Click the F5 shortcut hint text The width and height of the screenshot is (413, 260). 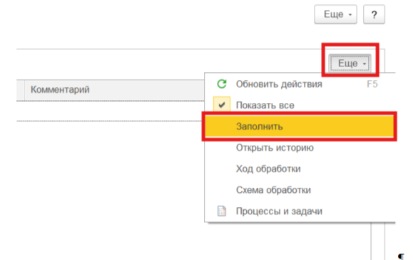tap(372, 84)
